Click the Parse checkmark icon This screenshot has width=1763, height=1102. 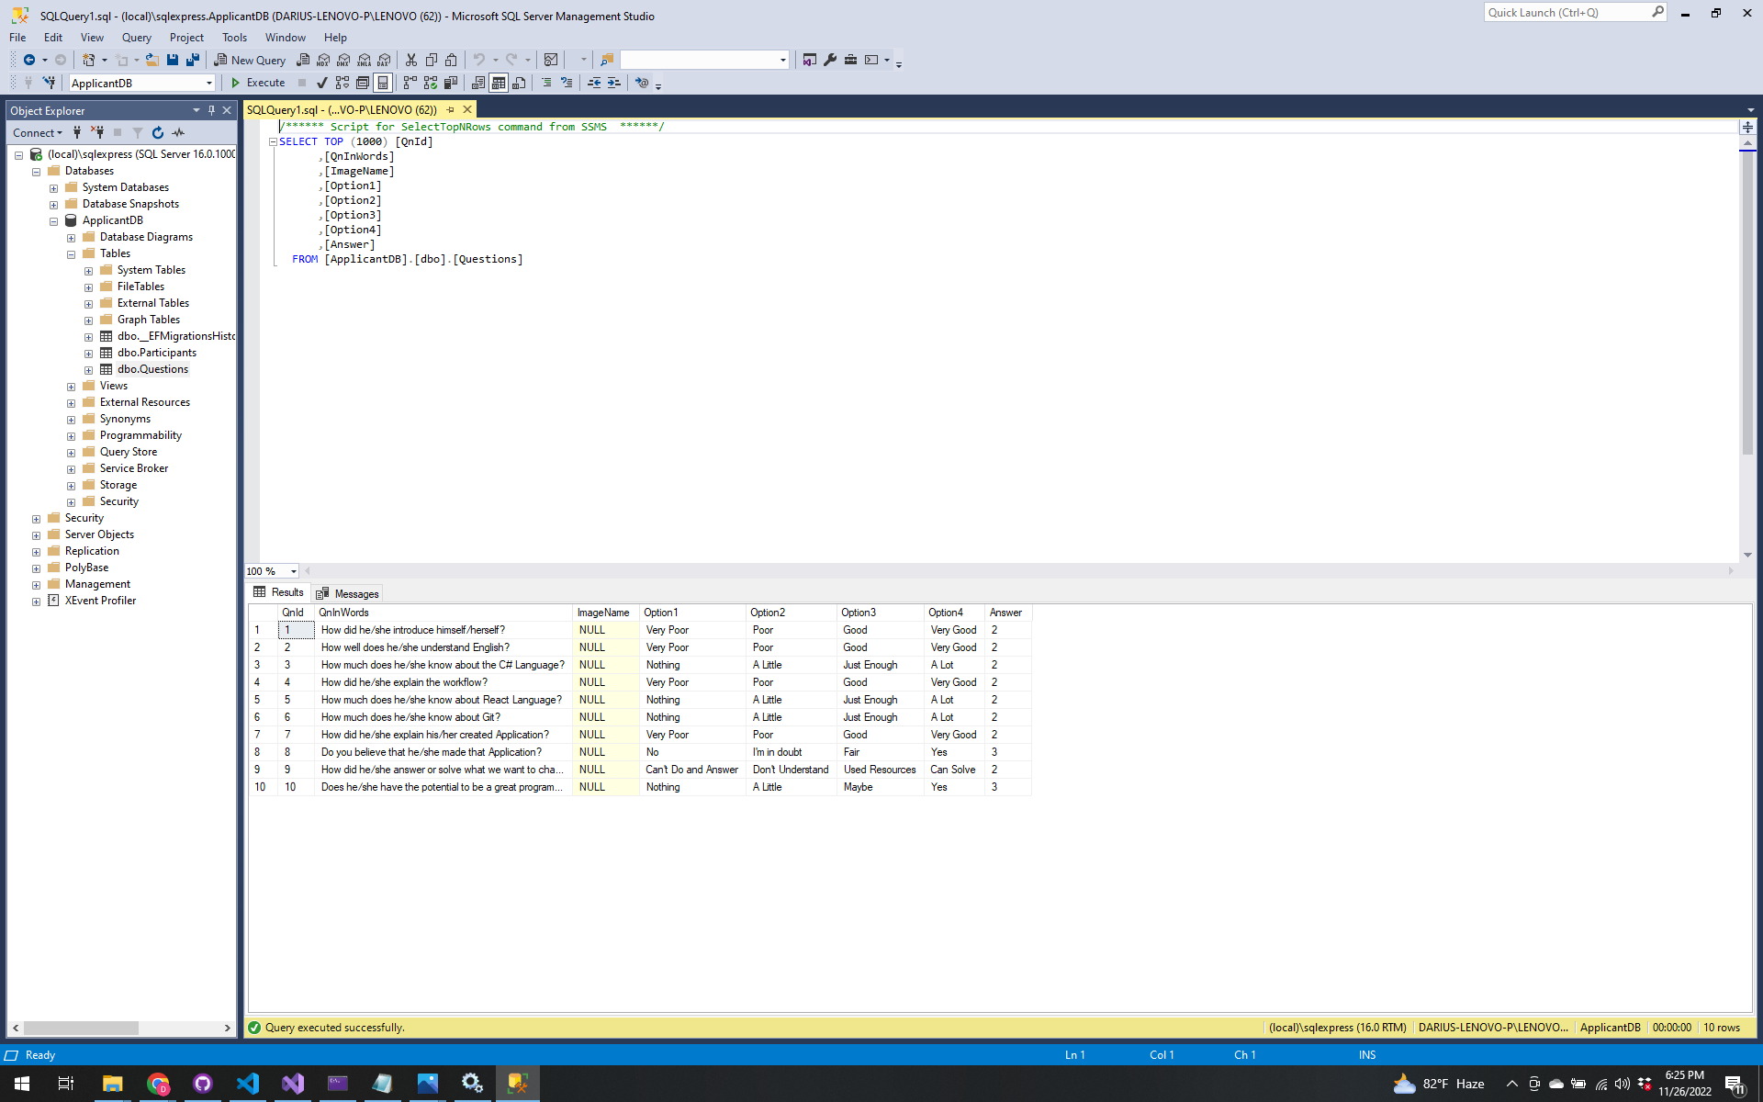click(321, 83)
